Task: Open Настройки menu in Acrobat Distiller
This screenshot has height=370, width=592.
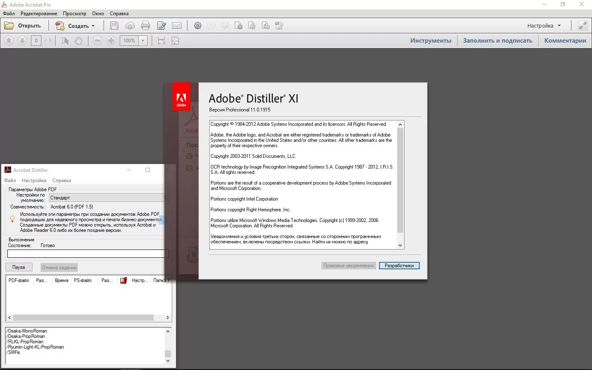Action: click(34, 180)
